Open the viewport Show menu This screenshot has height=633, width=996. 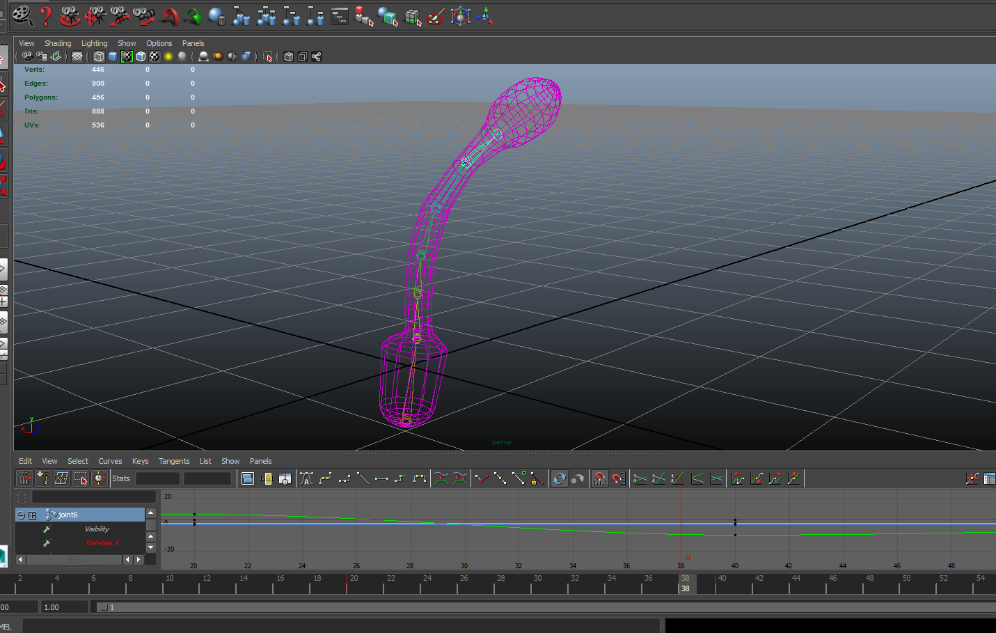127,43
